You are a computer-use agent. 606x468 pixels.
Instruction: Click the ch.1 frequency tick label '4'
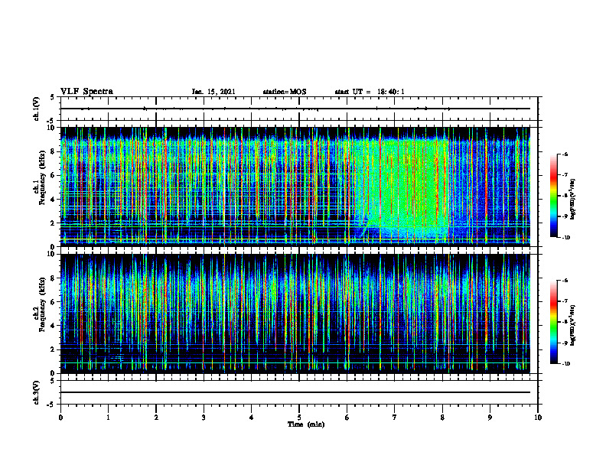[x=53, y=200]
